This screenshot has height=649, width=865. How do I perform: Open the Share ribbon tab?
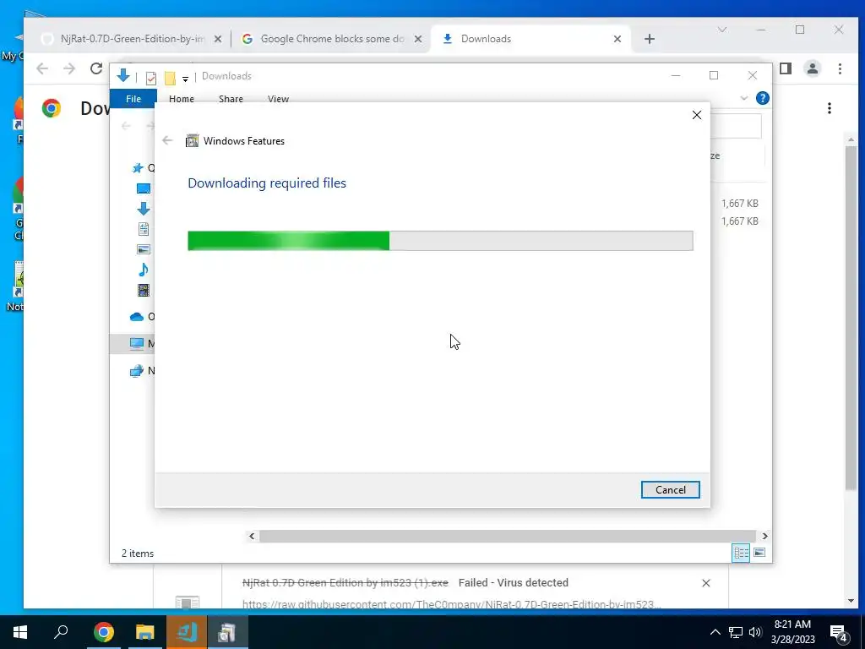tap(231, 99)
